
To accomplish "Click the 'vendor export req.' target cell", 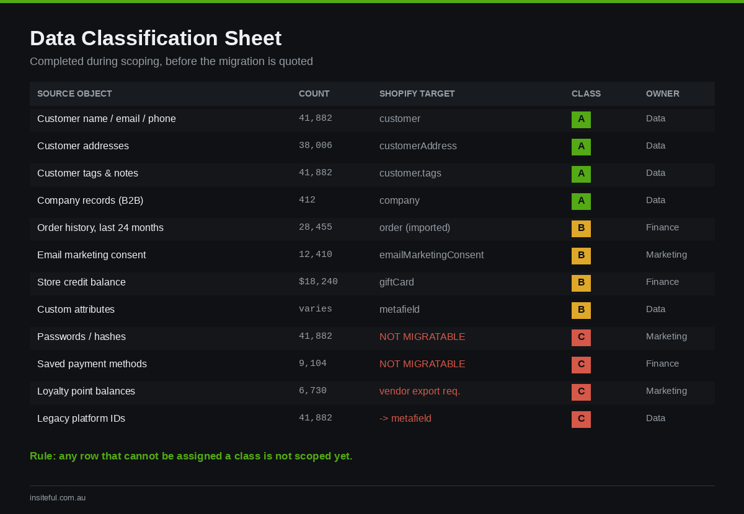I will pyautogui.click(x=420, y=391).
